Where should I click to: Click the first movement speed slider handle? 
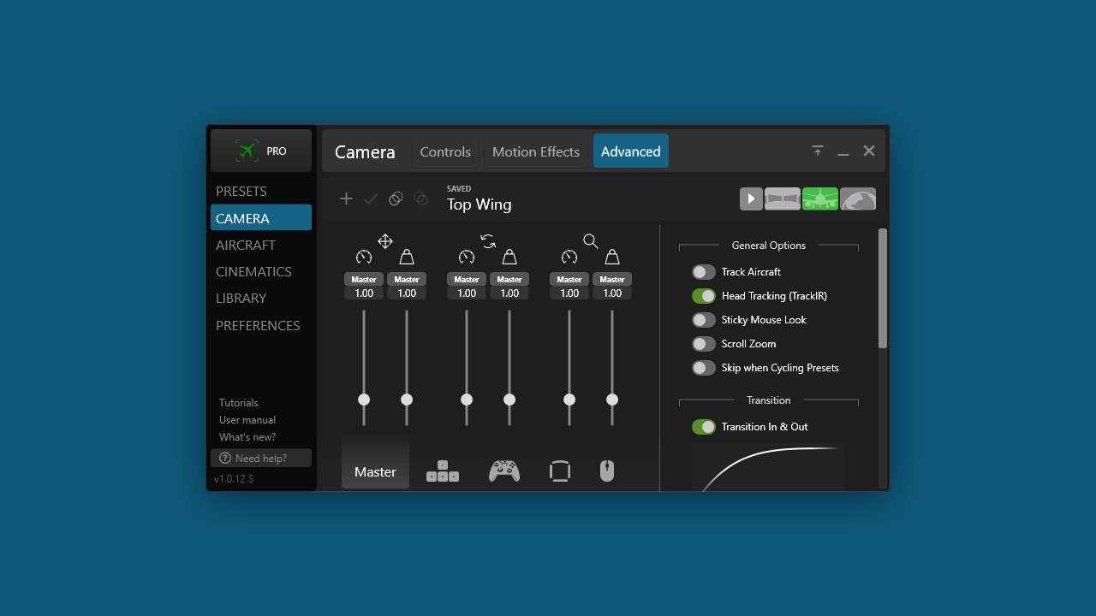tap(364, 400)
